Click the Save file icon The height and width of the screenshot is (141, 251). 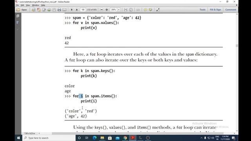click(x=54, y=10)
